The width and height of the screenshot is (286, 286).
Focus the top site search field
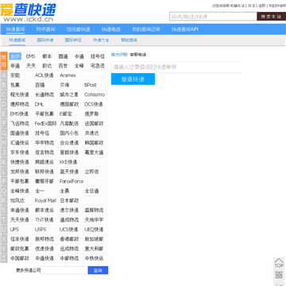pos(213,17)
